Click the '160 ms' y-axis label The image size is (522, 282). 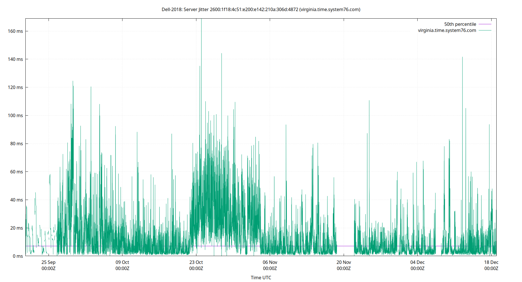[15, 31]
